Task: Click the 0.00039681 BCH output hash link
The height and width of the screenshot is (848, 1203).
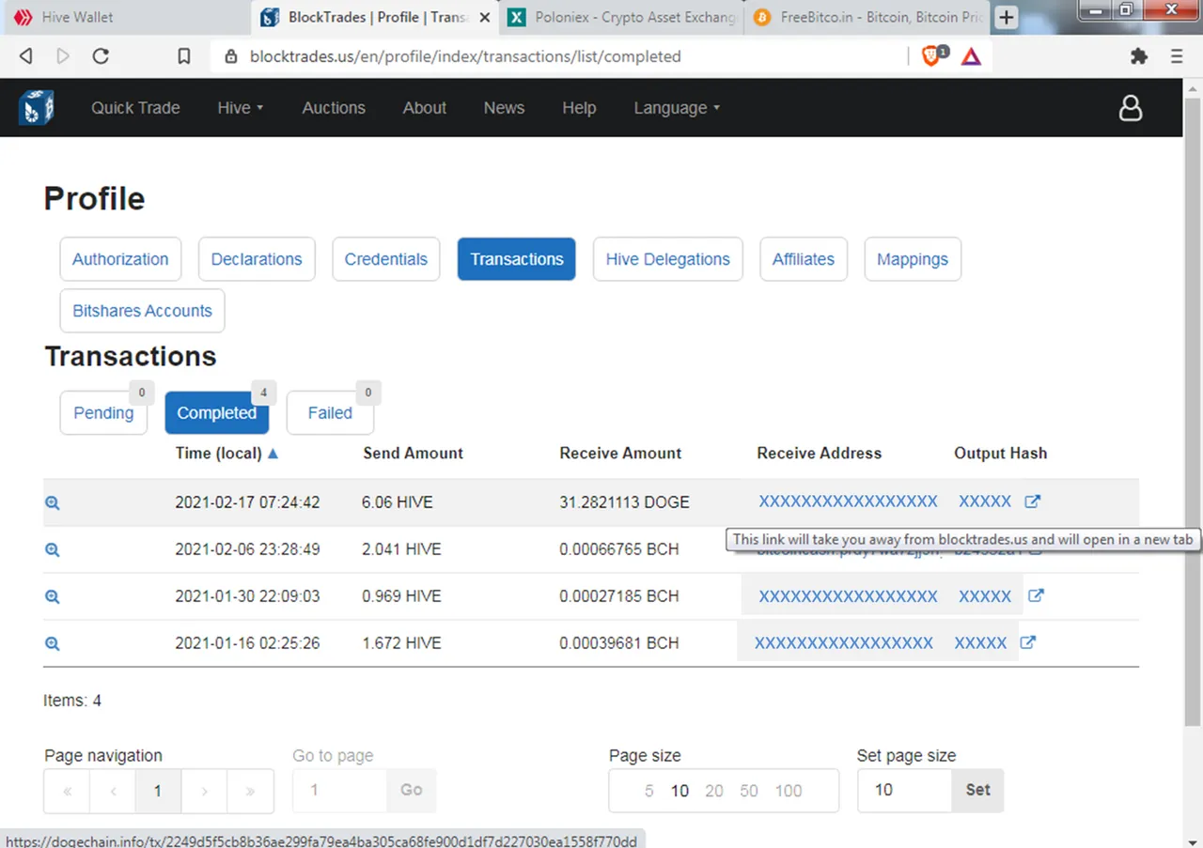Action: [980, 643]
